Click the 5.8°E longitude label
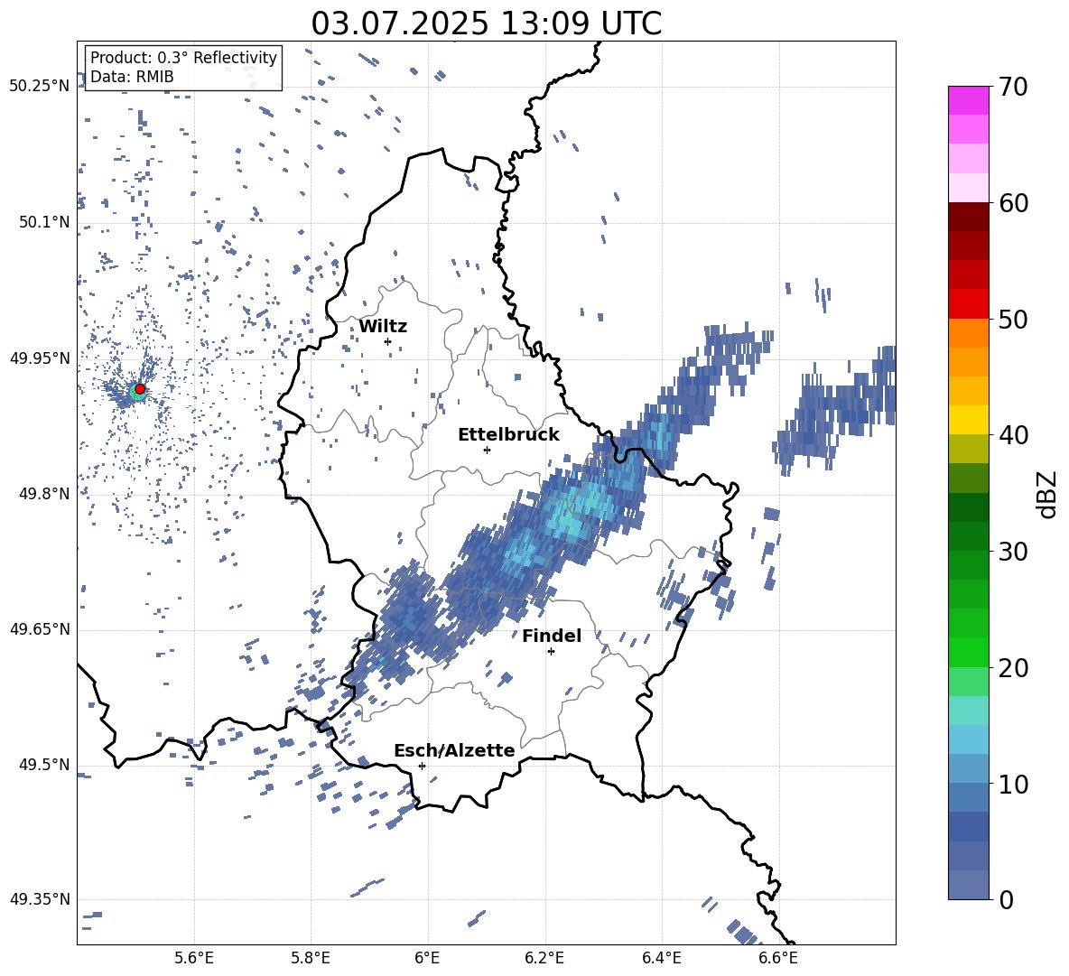1069x976 pixels. pyautogui.click(x=311, y=959)
